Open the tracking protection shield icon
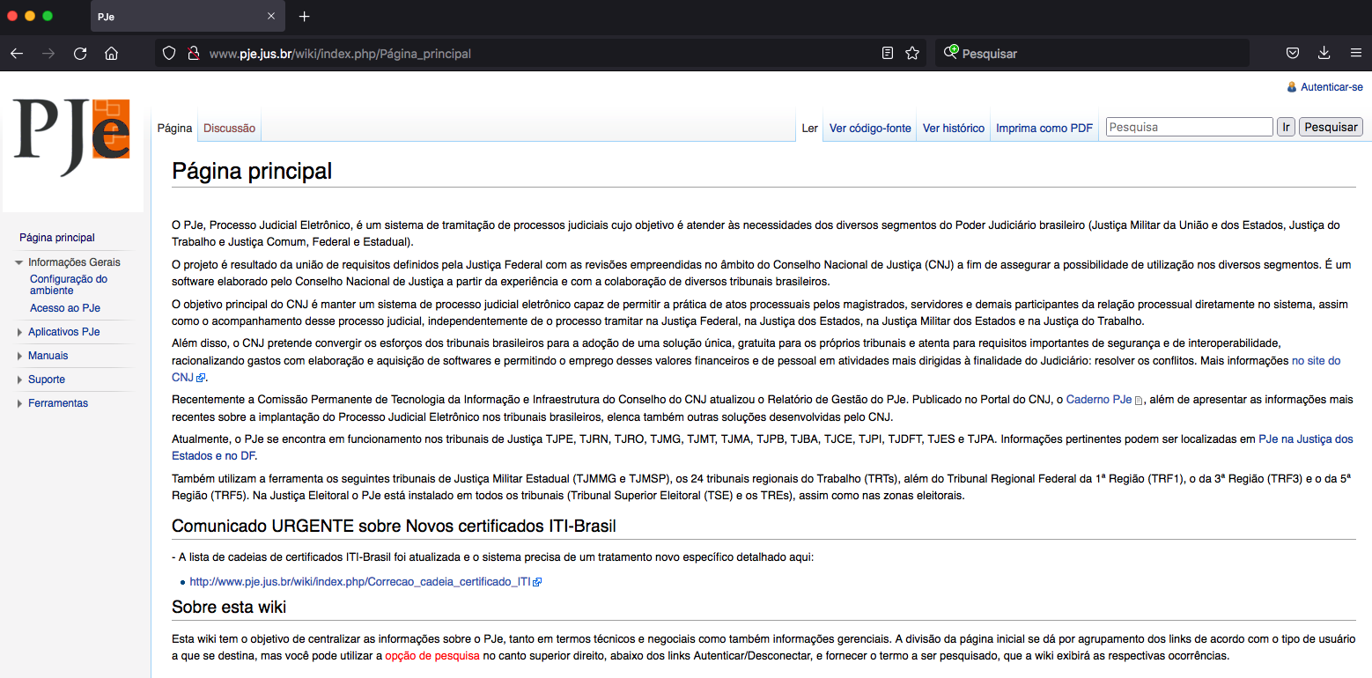 point(171,54)
